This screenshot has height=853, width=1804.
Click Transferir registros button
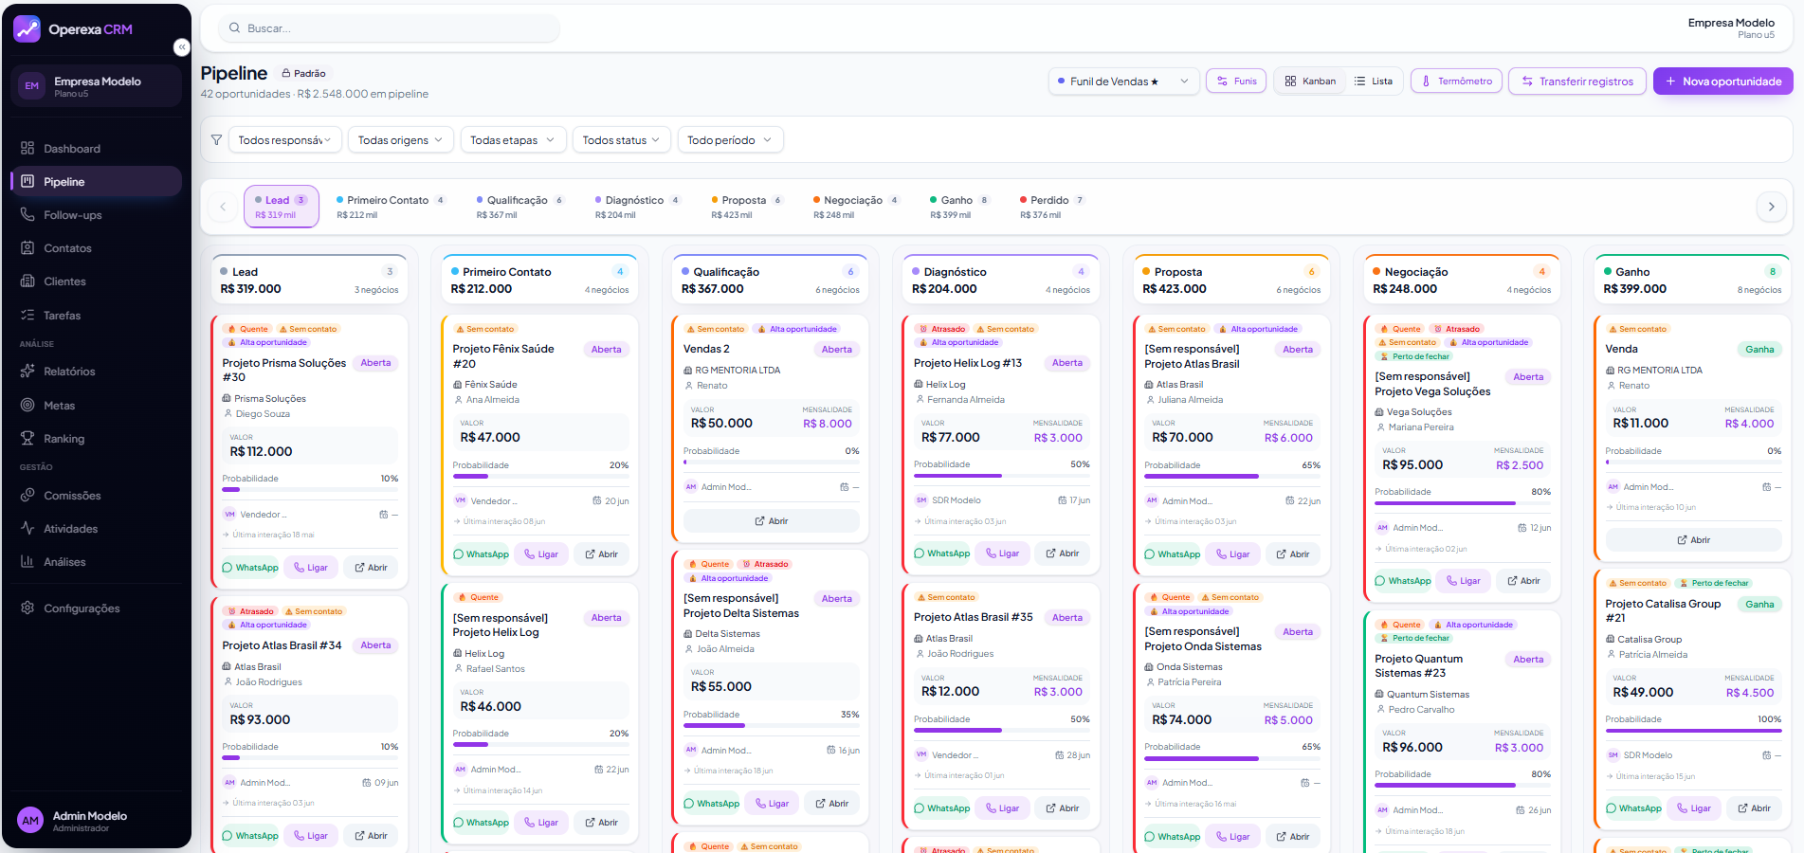coord(1577,82)
